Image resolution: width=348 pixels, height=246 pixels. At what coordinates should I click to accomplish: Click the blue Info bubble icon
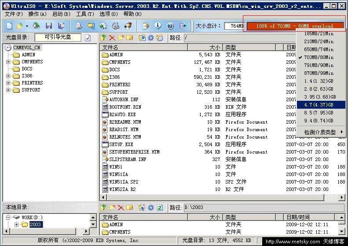coord(158,26)
